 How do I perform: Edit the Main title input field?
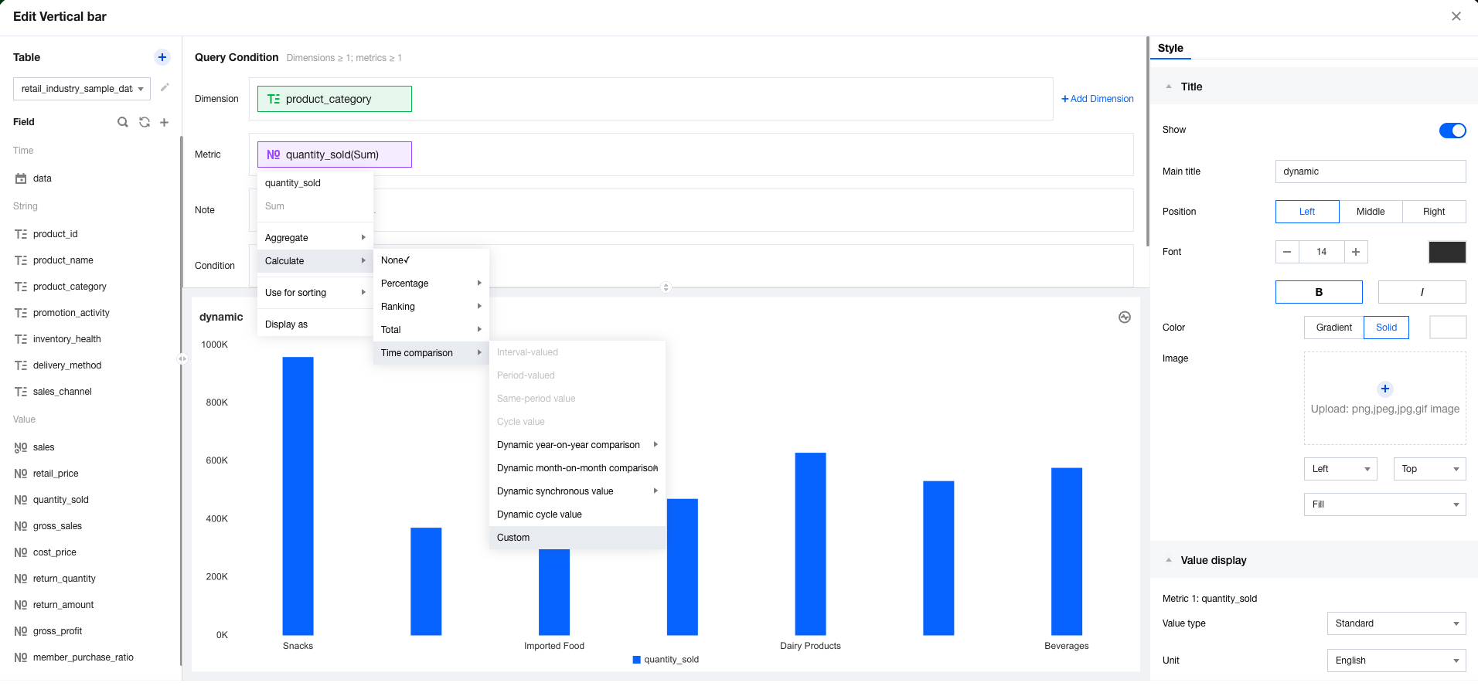coord(1371,171)
